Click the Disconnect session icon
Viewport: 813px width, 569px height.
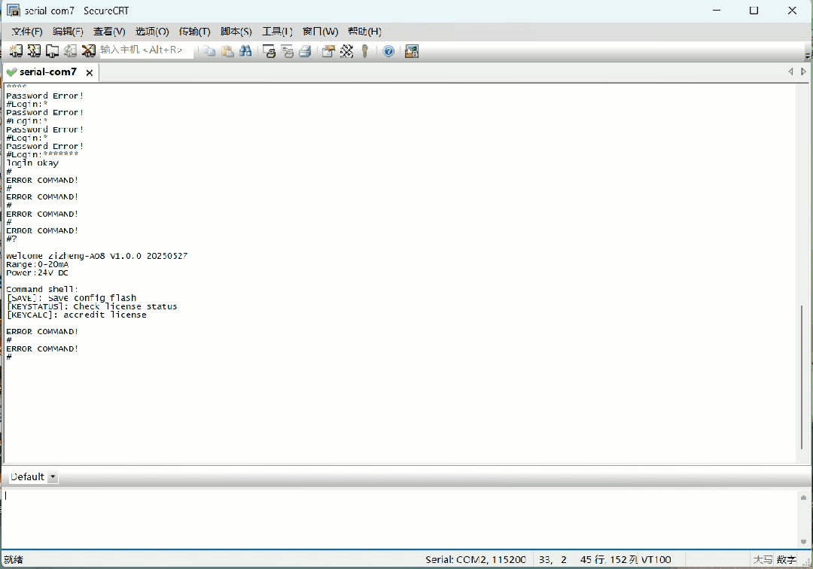88,50
